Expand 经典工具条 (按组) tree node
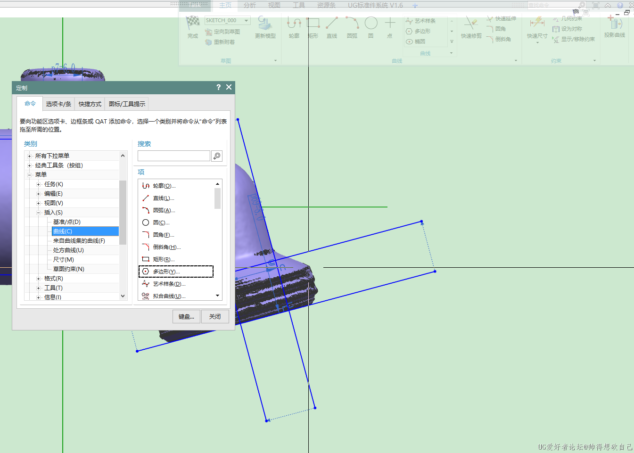This screenshot has height=453, width=634. click(29, 165)
